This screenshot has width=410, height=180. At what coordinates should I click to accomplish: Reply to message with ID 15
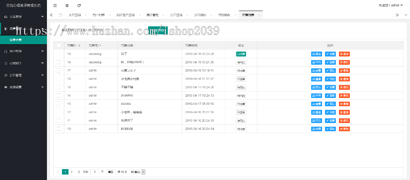coord(330,87)
